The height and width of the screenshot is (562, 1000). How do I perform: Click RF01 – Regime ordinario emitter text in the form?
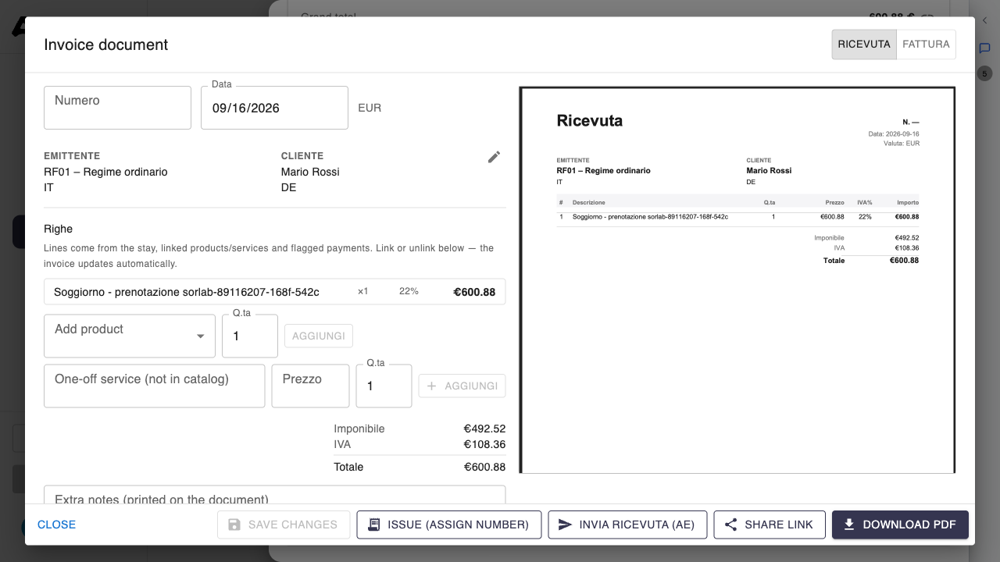[105, 172]
